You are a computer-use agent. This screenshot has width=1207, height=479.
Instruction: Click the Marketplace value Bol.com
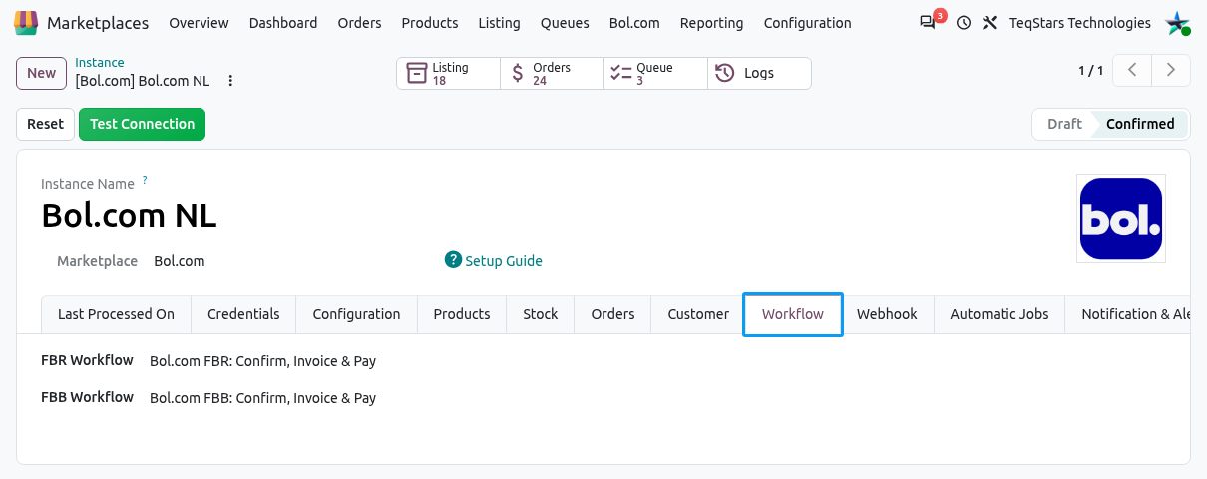180,261
